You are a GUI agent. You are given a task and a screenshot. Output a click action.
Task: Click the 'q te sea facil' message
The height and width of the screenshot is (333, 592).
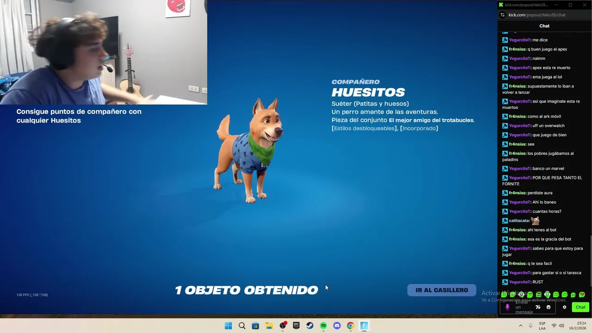pyautogui.click(x=540, y=264)
